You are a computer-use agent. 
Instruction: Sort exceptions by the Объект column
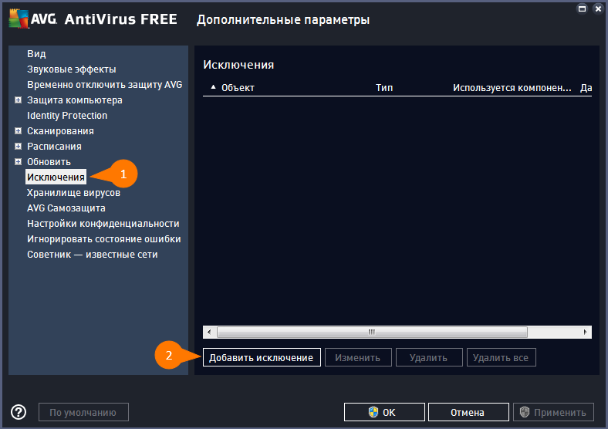click(238, 88)
